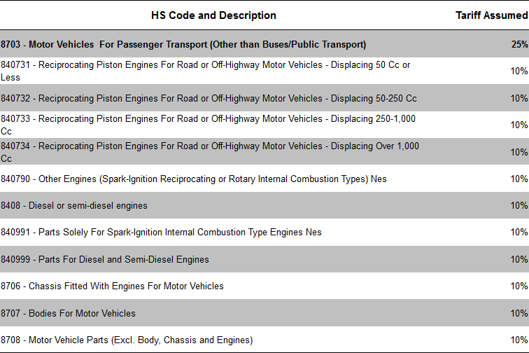Screen dimensions: 529x353
Task: Click the "HS Code and Description" column header
Action: pos(213,15)
